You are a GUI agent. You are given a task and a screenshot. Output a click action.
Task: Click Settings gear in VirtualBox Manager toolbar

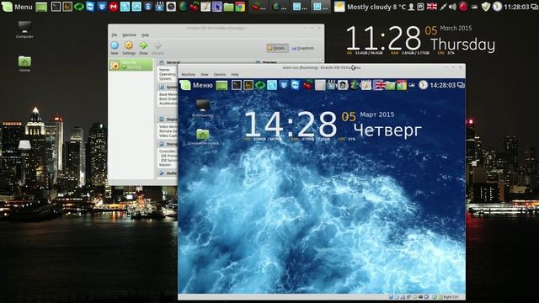[129, 48]
